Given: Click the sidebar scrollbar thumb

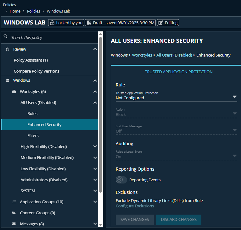Looking at the screenshot, I should click(100, 115).
